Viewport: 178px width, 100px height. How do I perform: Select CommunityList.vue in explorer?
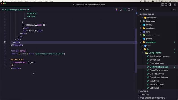point(159,67)
